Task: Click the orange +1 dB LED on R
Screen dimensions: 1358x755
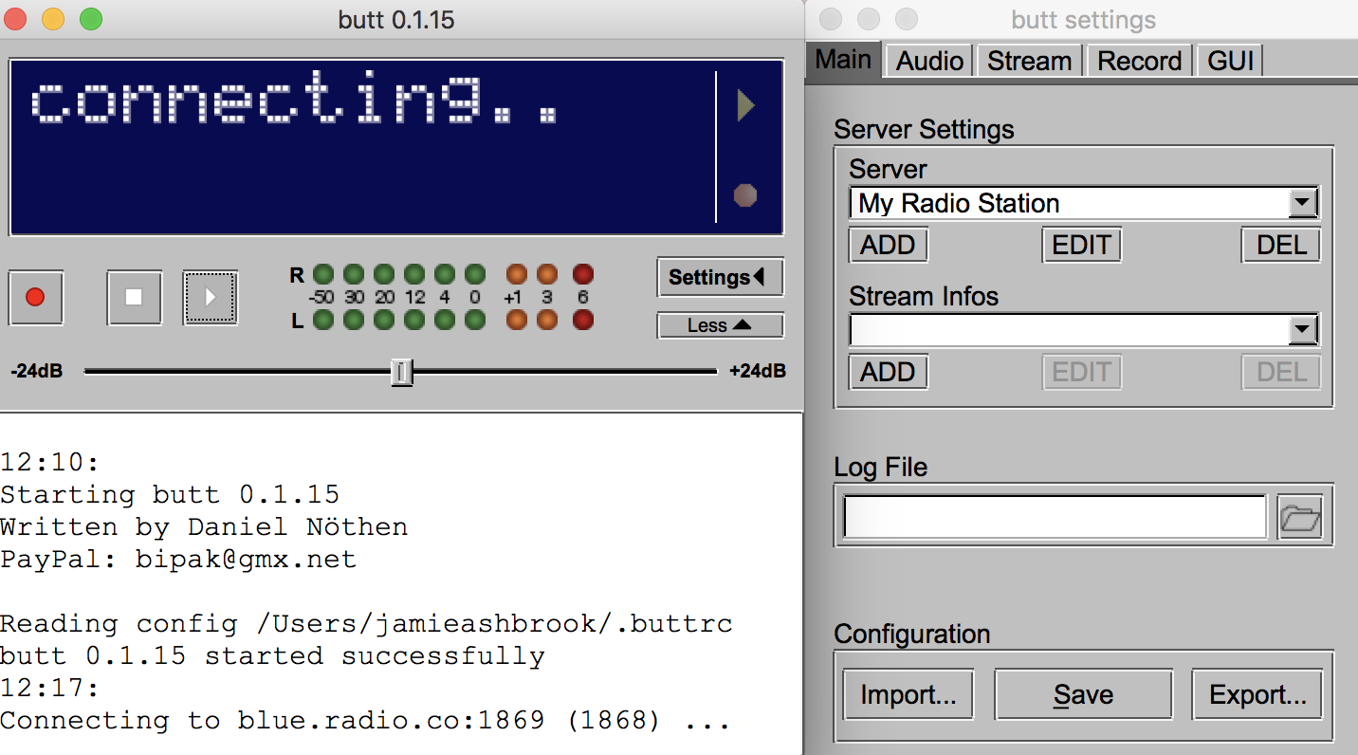Action: point(517,275)
